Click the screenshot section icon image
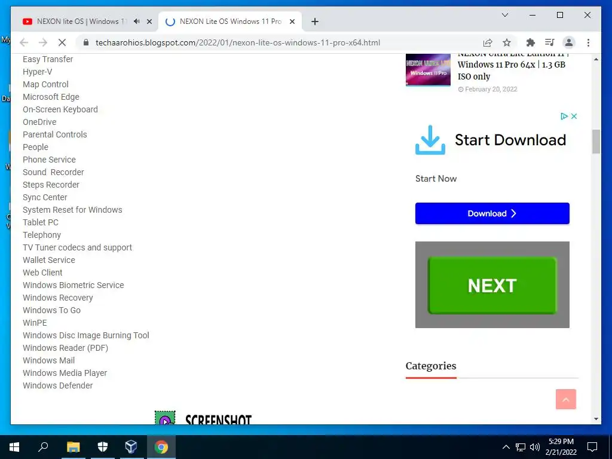Viewport: 612px width, 459px height. [x=165, y=418]
